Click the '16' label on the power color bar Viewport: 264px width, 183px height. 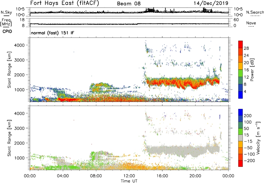pos(246,70)
